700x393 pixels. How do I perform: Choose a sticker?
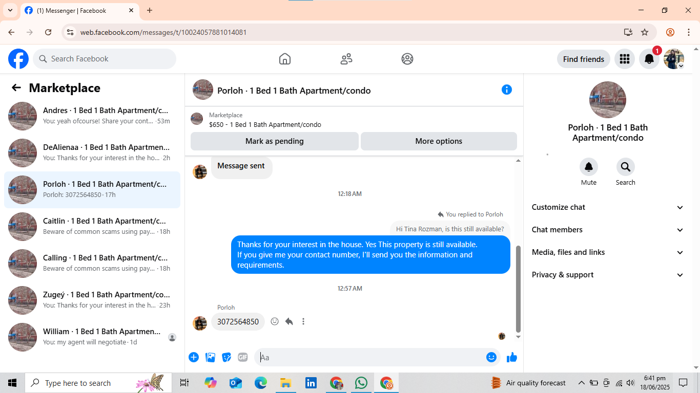(x=227, y=357)
